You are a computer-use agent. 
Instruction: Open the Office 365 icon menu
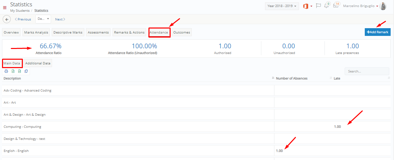click(x=307, y=6)
